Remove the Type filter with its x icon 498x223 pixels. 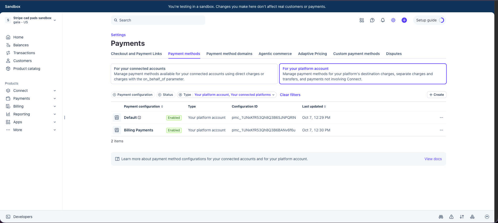click(x=180, y=95)
